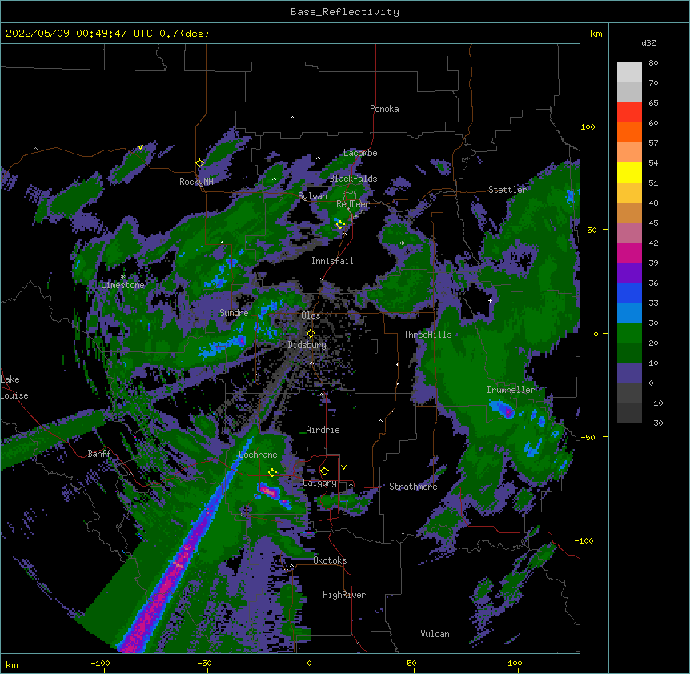
Task: Click the bright green 20-30 dBZ swatch
Action: tap(629, 333)
